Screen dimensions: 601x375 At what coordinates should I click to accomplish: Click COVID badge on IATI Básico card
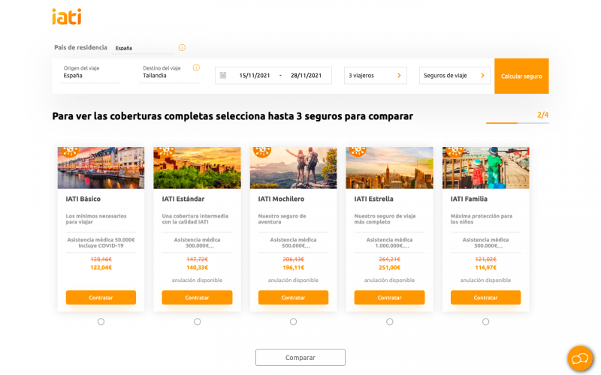[x=70, y=152]
